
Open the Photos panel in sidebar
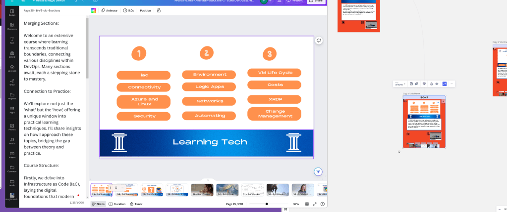[12, 127]
